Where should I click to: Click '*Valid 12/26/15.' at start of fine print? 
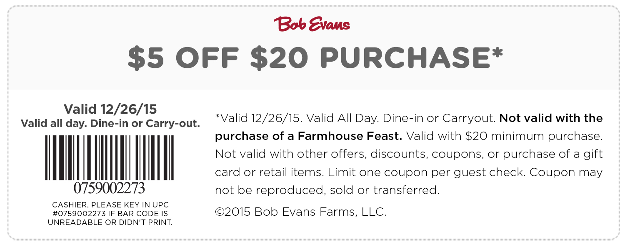[258, 118]
